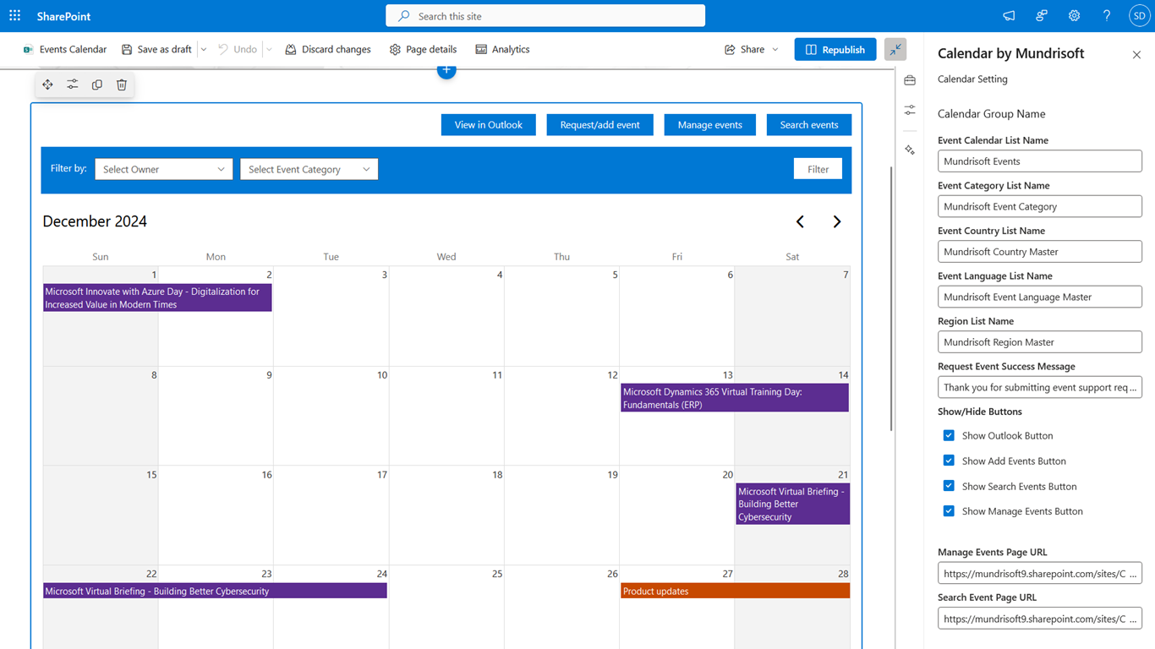1155x649 pixels.
Task: Click the Republish button
Action: tap(835, 49)
